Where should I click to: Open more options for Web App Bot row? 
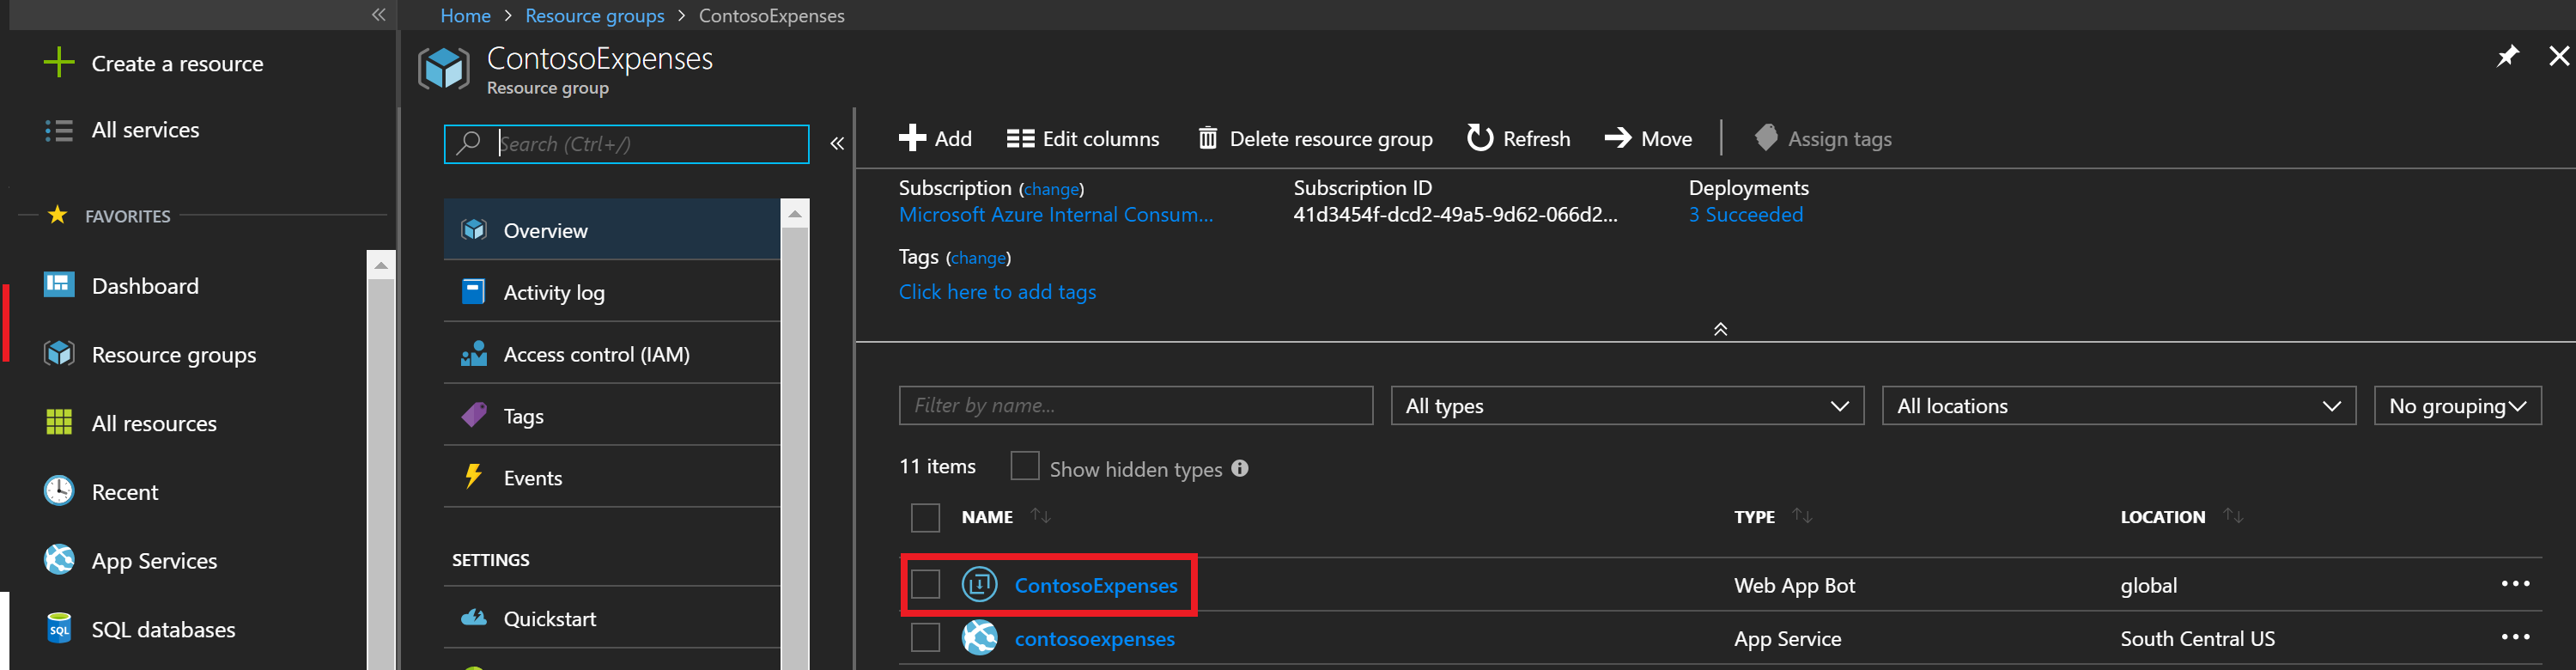(2515, 584)
